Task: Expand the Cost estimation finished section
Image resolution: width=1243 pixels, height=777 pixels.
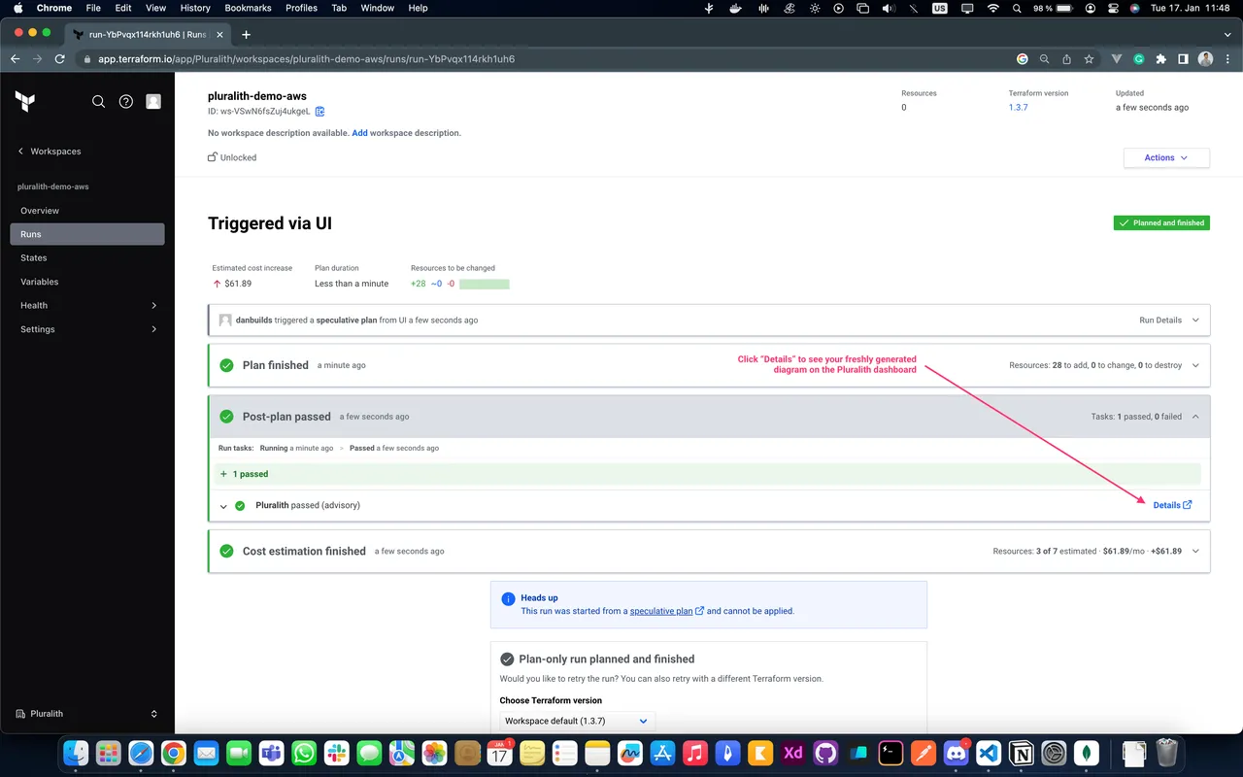Action: tap(1195, 551)
